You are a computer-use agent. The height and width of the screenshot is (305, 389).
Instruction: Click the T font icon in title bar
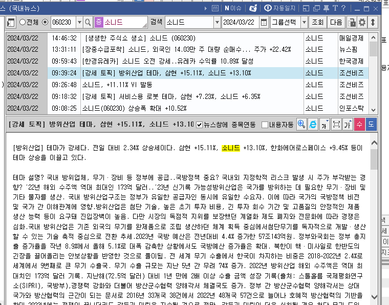point(335,8)
